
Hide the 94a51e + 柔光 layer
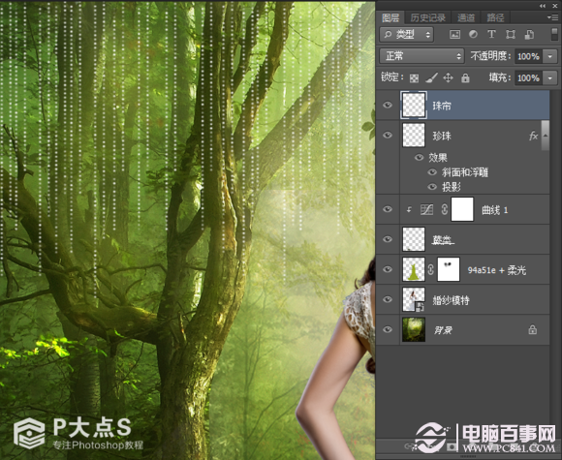click(x=388, y=269)
